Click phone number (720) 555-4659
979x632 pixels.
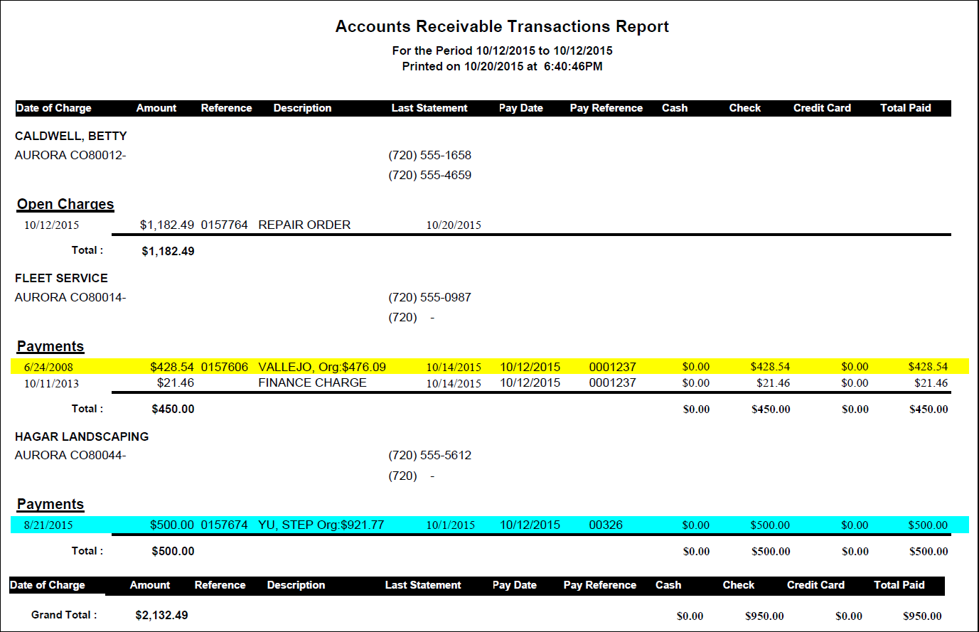click(x=429, y=175)
